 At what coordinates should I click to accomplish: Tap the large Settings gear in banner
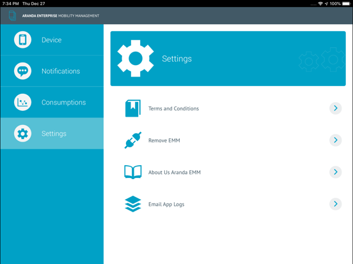(x=136, y=59)
